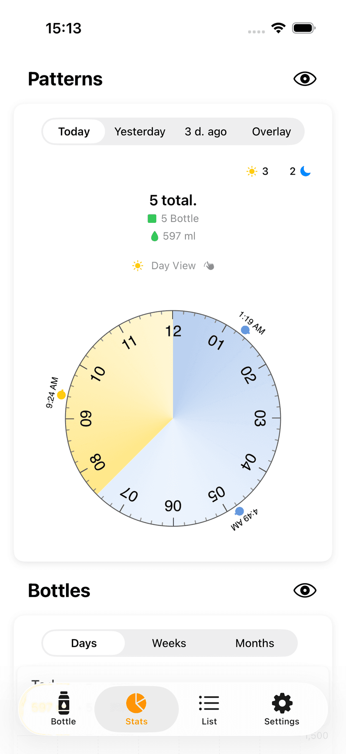The height and width of the screenshot is (754, 346).
Task: Tap the 1:19 AM feeding marker
Action: (245, 330)
